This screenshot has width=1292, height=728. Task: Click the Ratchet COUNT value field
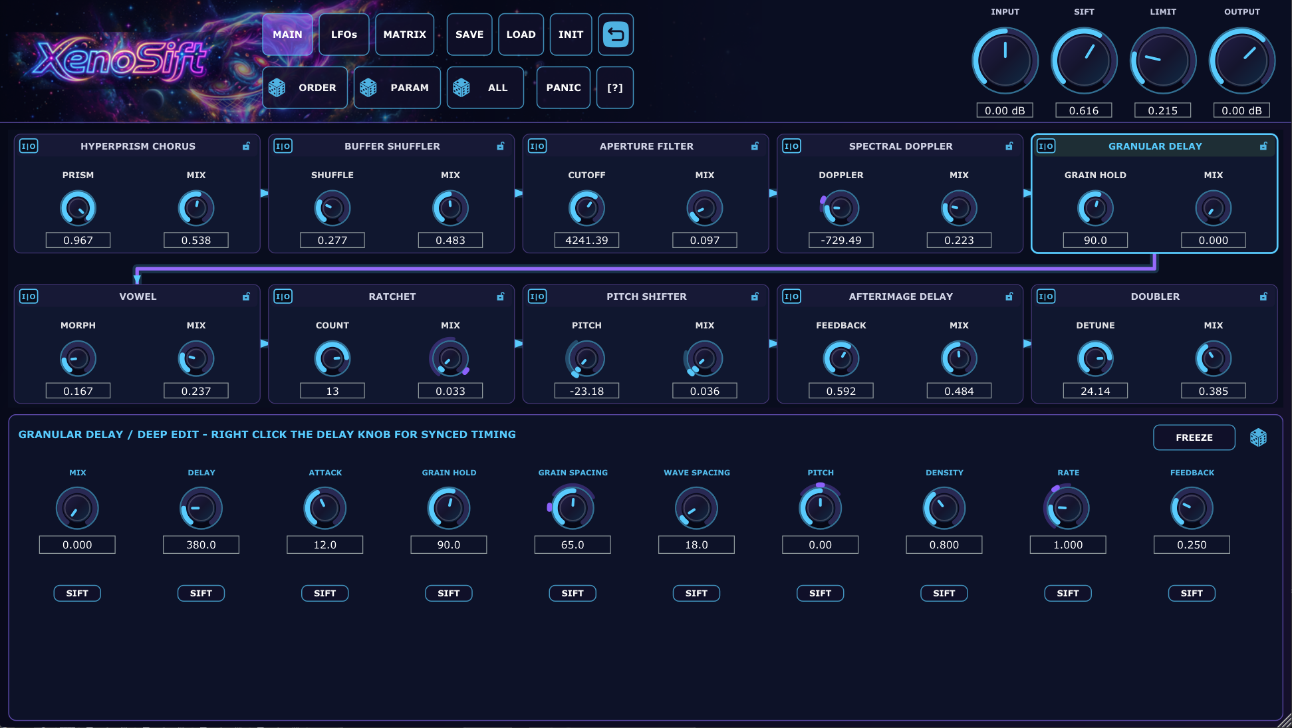pos(332,391)
